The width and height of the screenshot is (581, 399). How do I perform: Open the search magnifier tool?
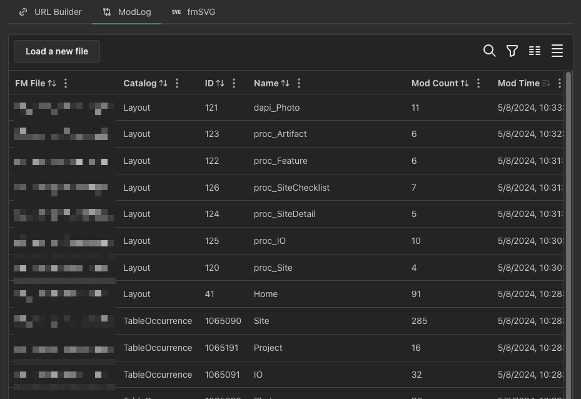(x=490, y=51)
